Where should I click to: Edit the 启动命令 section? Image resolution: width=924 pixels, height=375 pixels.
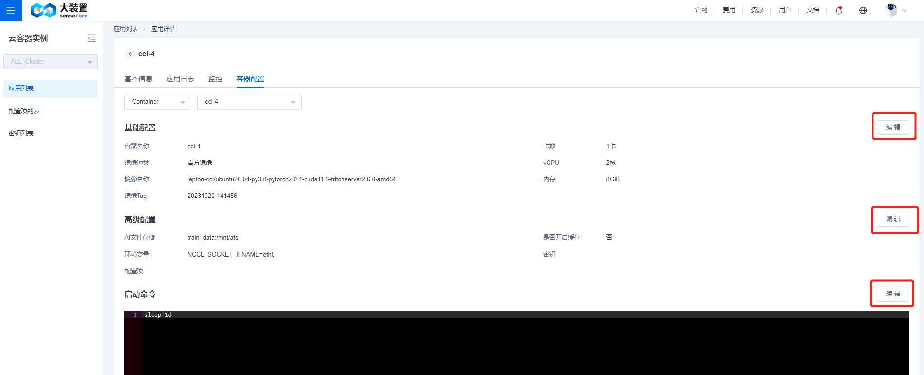(x=893, y=293)
